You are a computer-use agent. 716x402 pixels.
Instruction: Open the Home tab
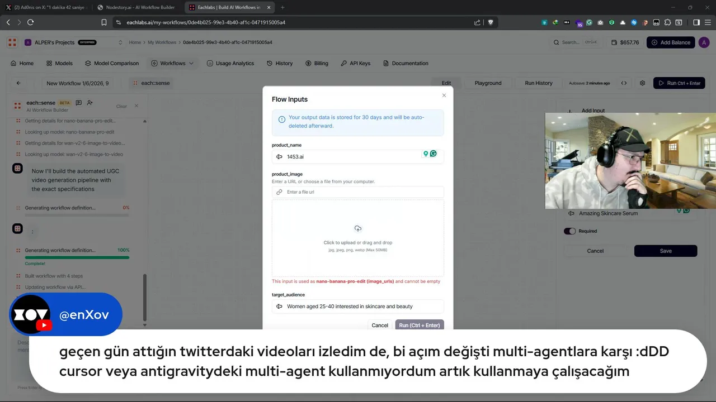22,63
